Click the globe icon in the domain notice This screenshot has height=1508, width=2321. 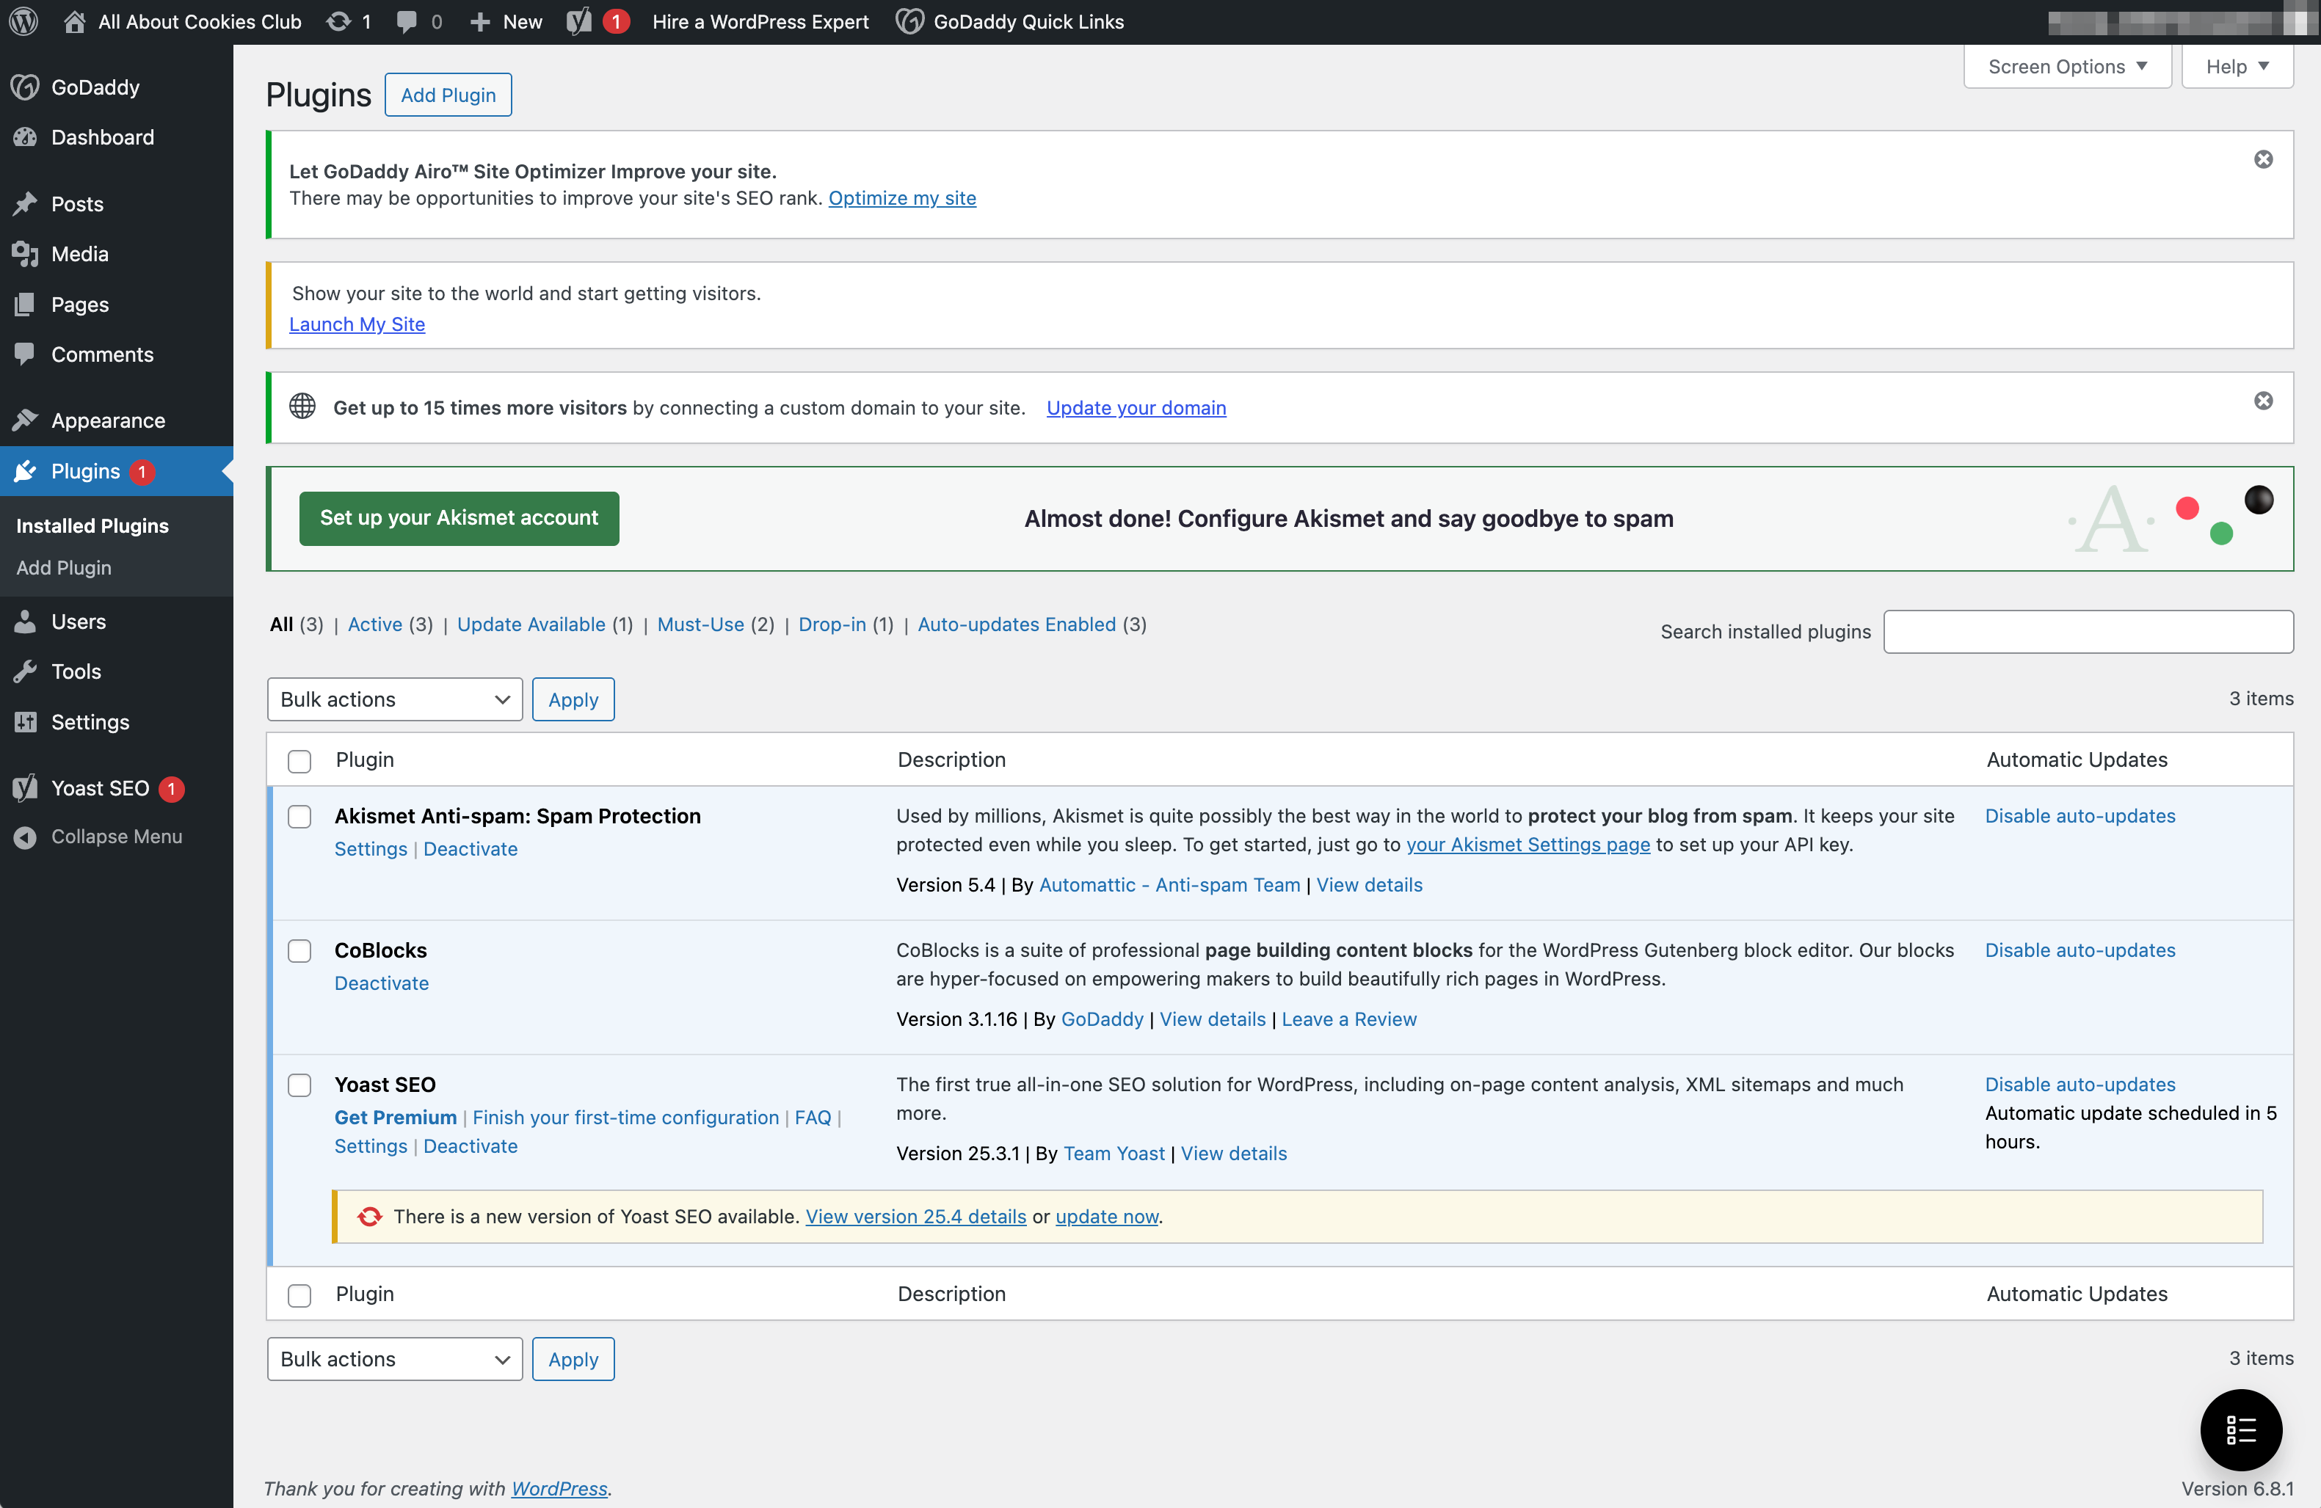[x=302, y=406]
